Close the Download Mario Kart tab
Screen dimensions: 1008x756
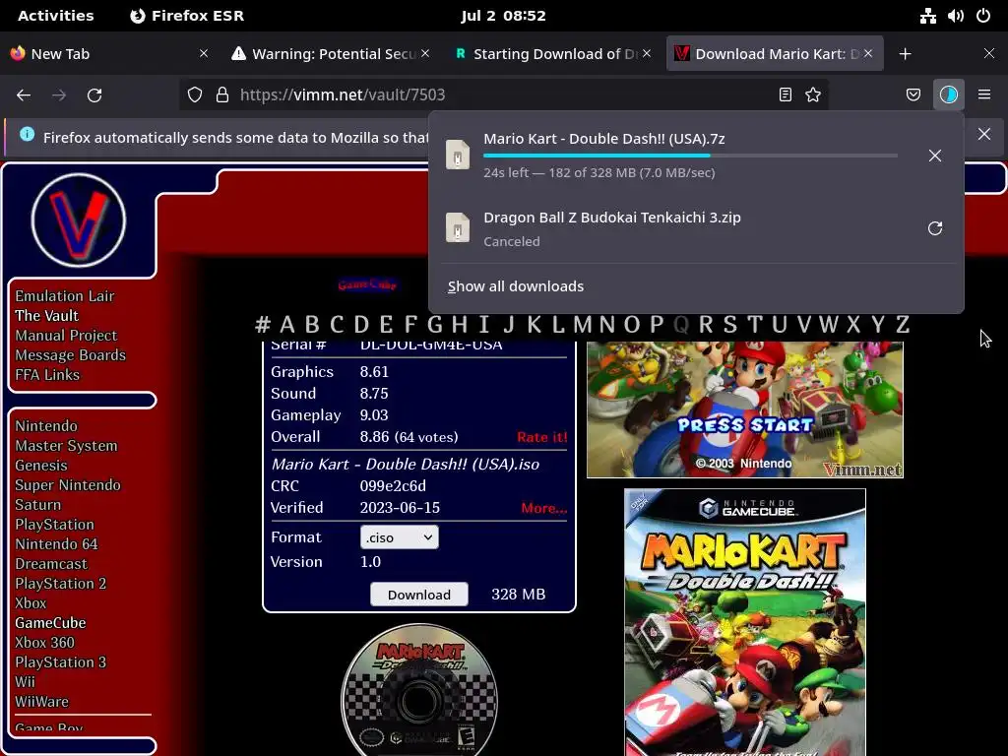click(x=868, y=53)
